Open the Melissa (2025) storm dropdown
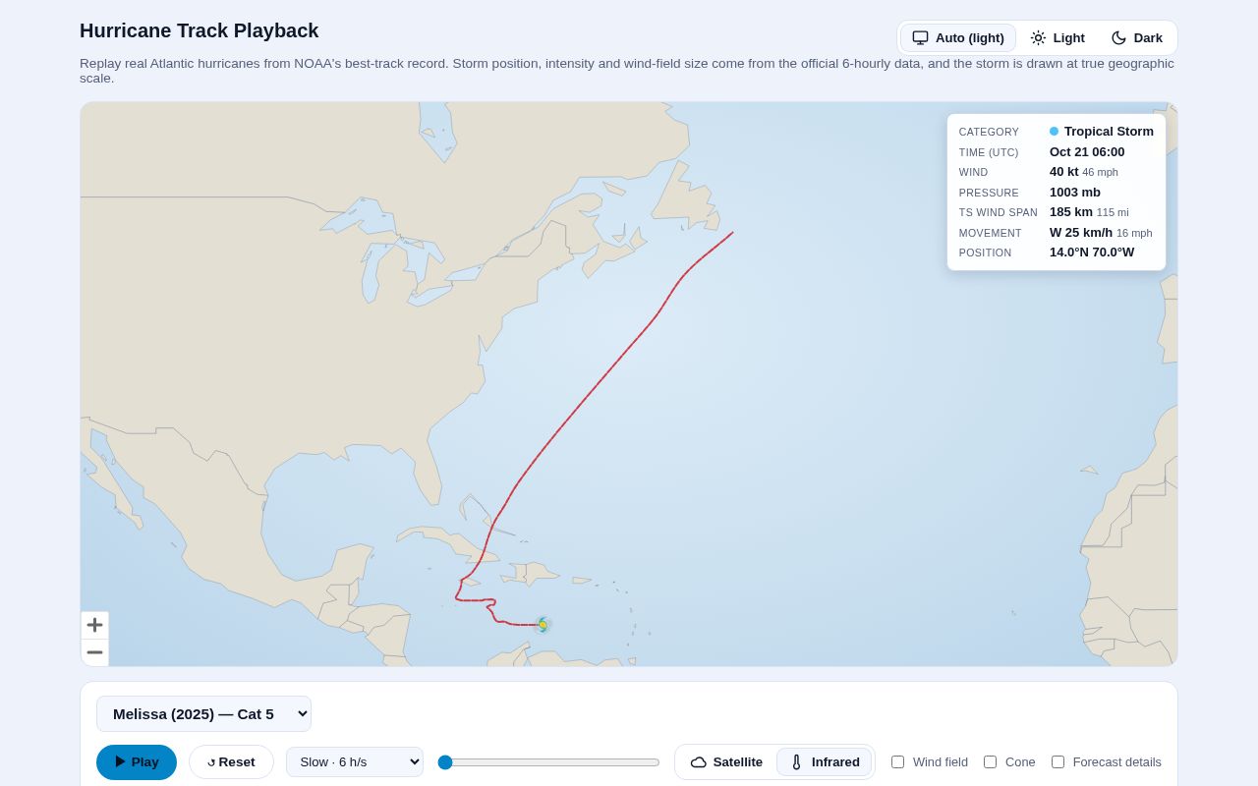Screen dimensions: 1258x786 (203, 714)
